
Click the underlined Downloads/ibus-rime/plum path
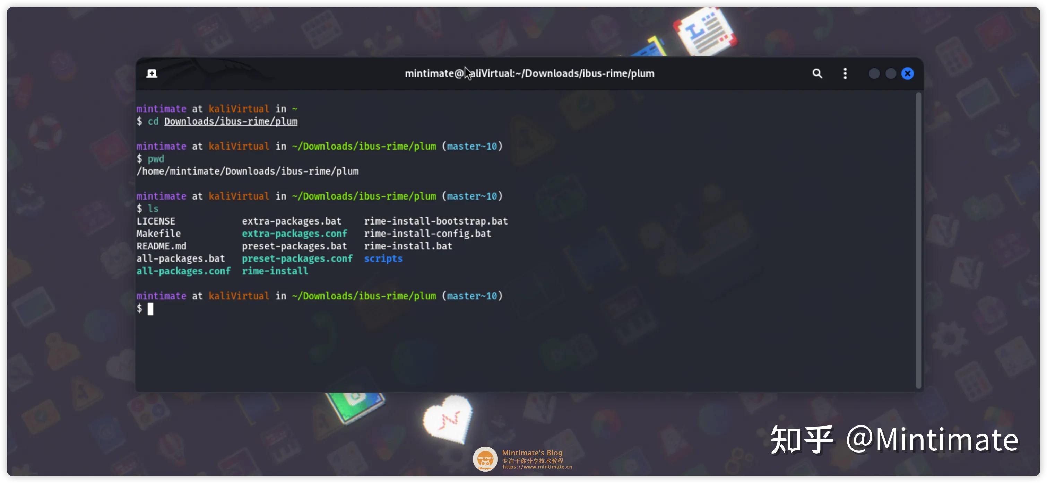231,122
